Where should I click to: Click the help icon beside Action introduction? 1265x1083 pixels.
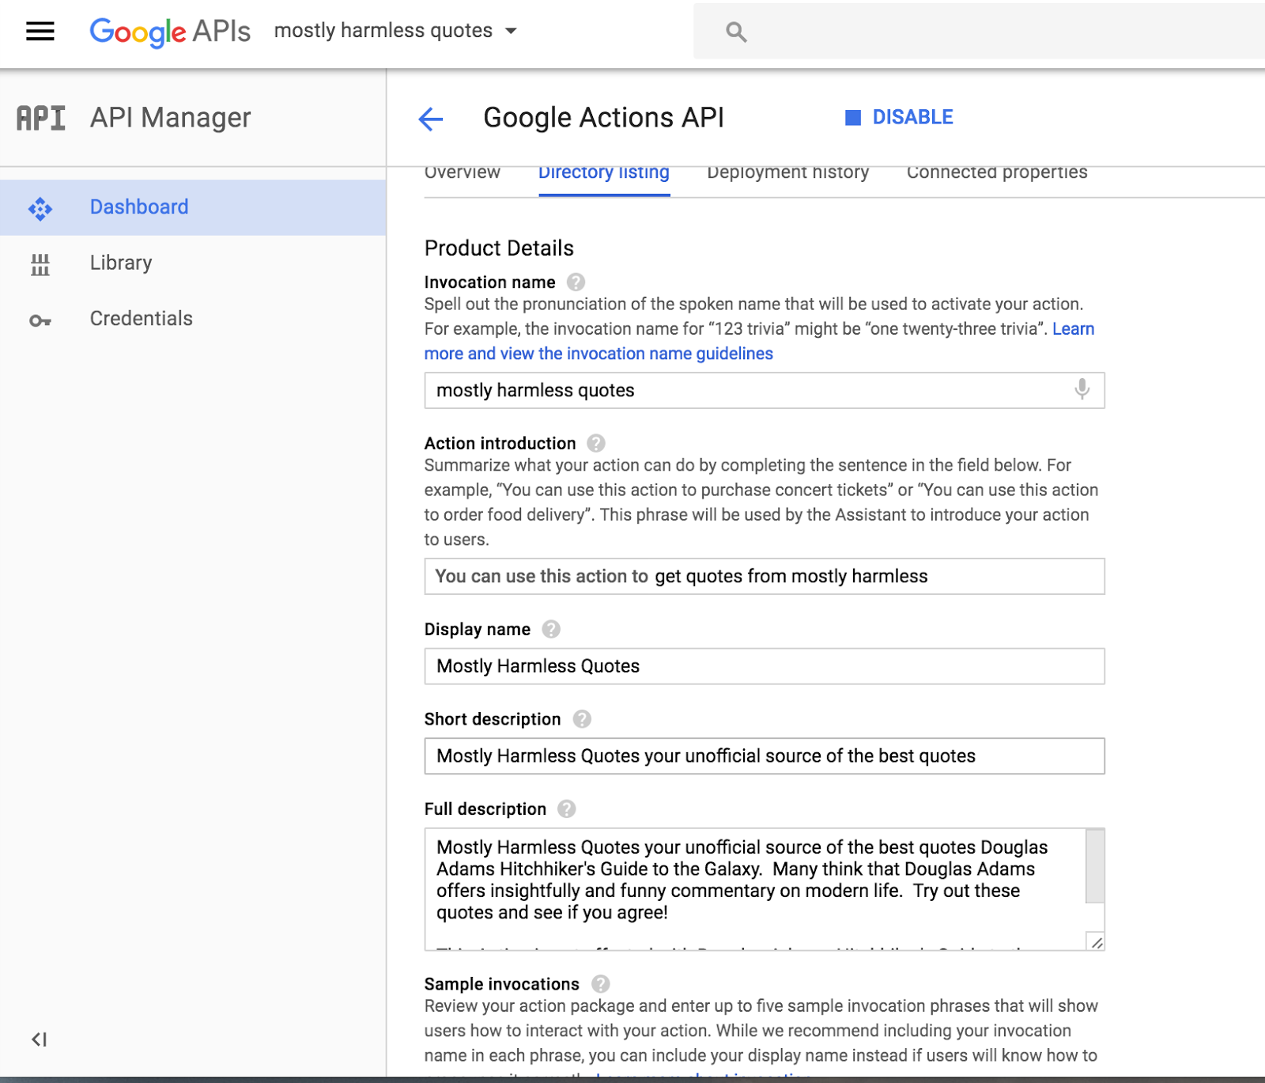tap(597, 443)
